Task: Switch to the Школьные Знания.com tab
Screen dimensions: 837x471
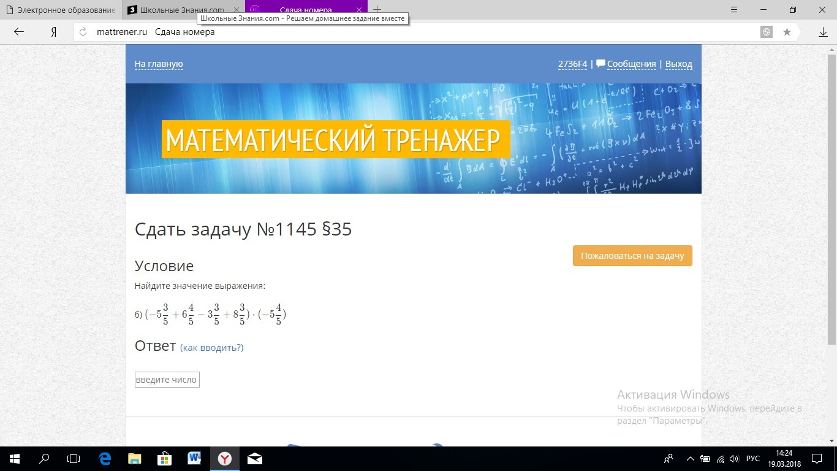Action: [184, 10]
